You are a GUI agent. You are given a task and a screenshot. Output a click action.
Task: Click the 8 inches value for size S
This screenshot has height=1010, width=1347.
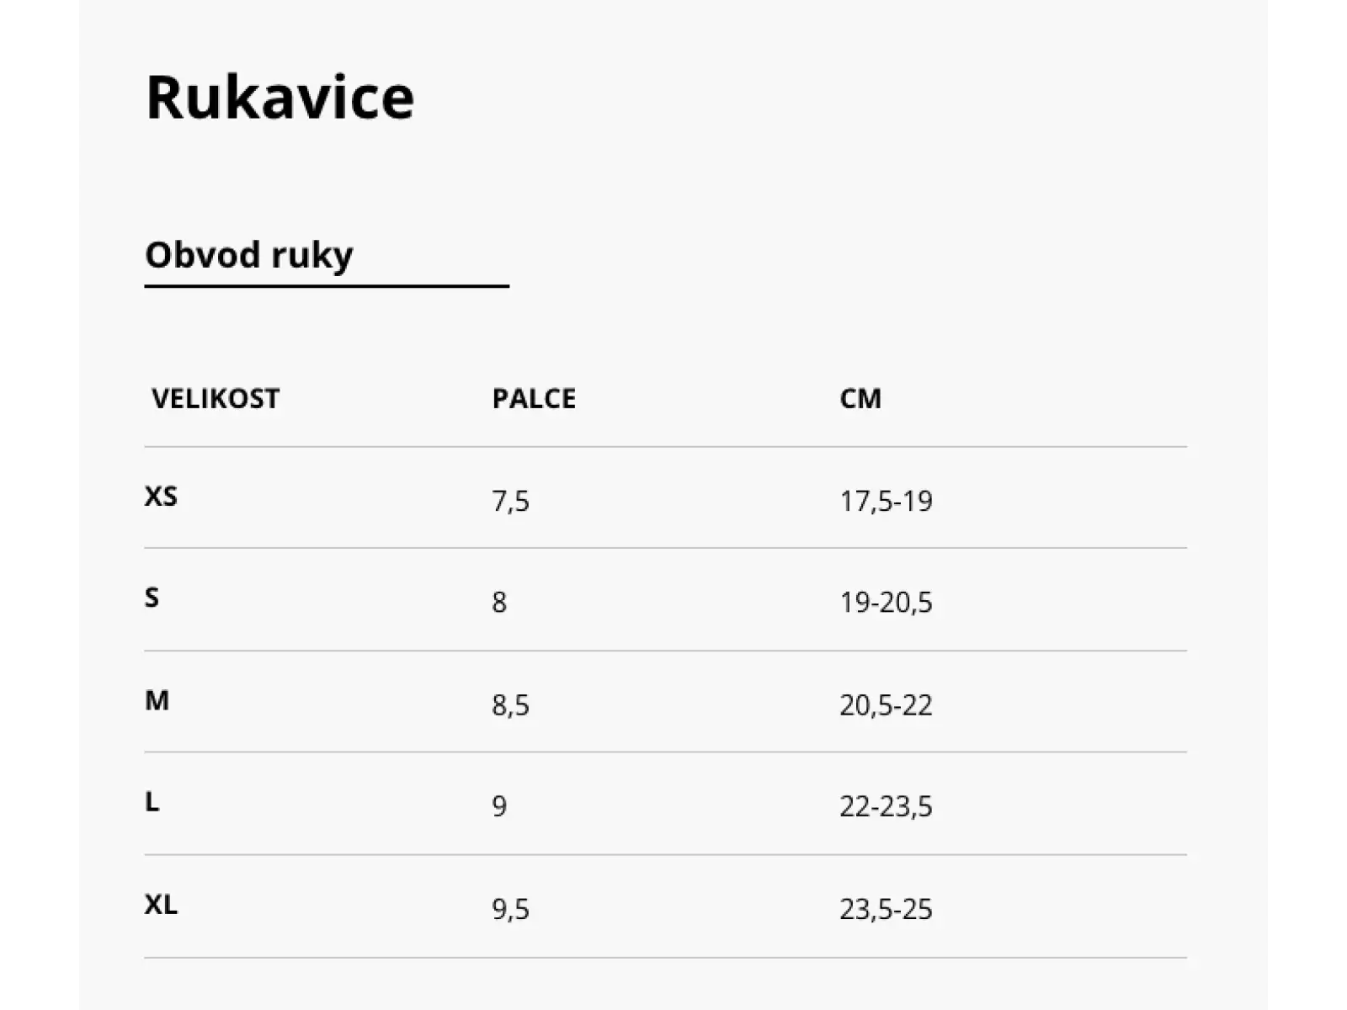pyautogui.click(x=499, y=603)
